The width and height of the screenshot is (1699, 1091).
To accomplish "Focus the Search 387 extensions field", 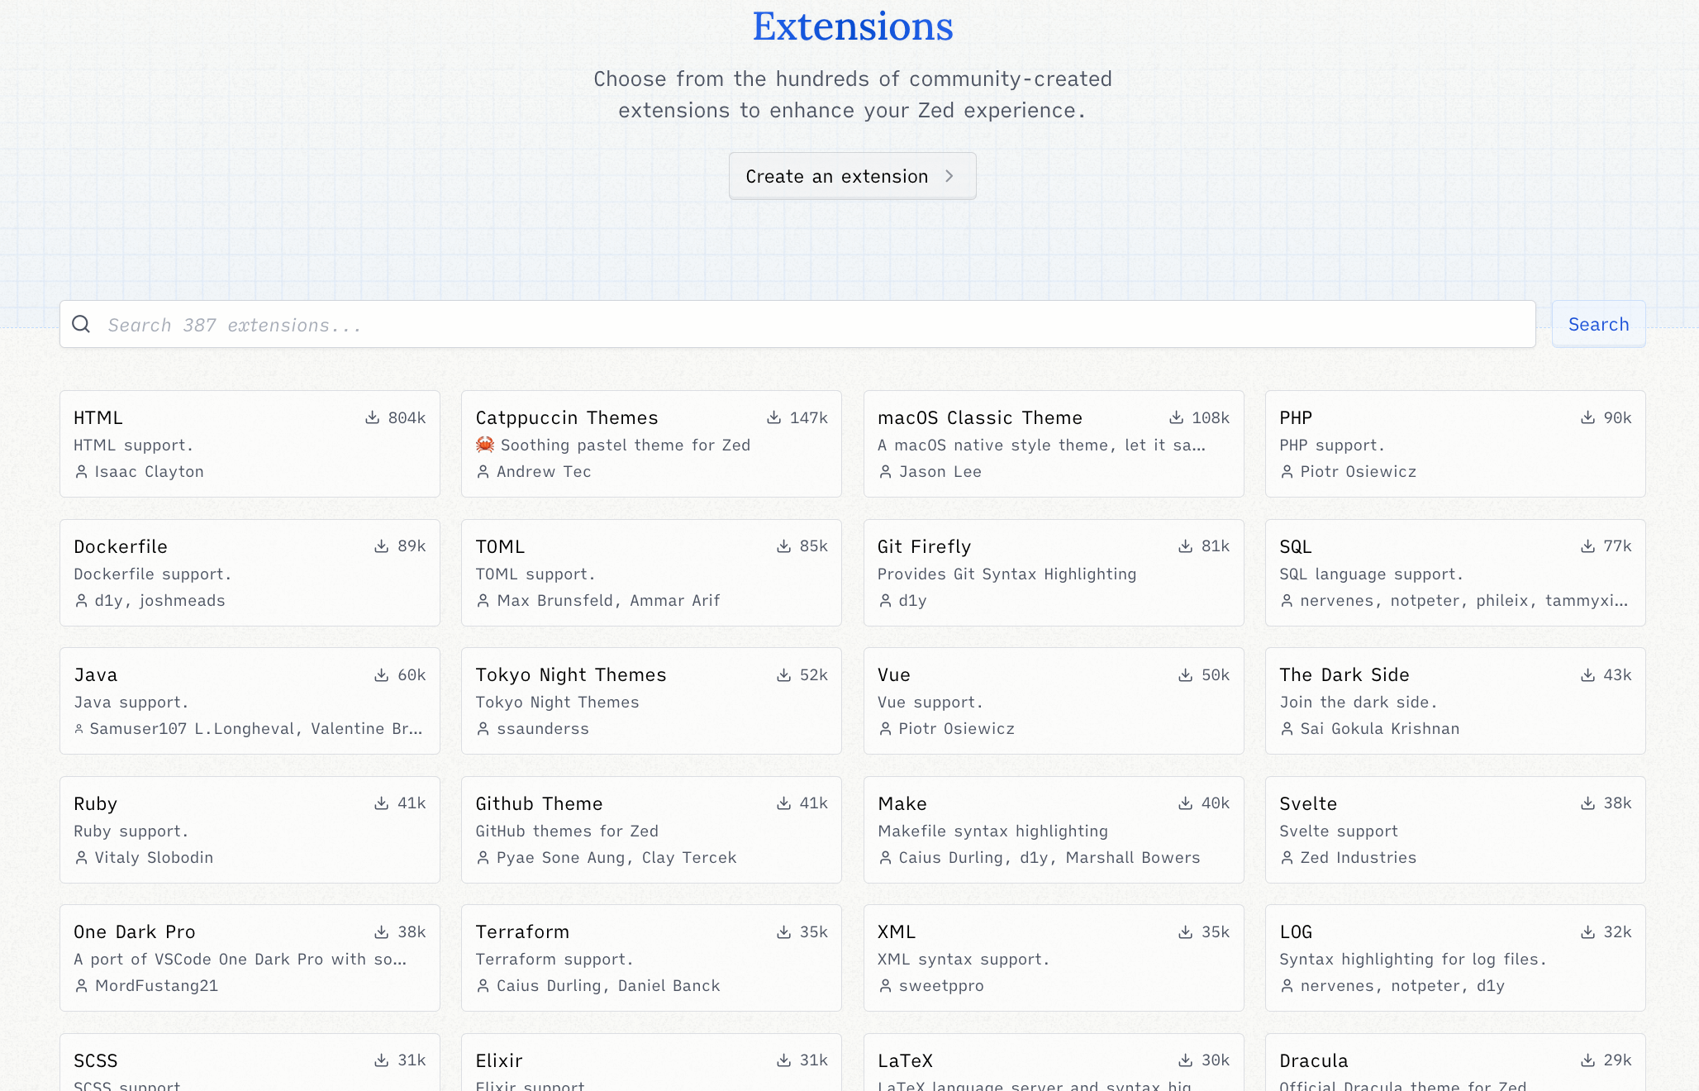I will pos(797,324).
